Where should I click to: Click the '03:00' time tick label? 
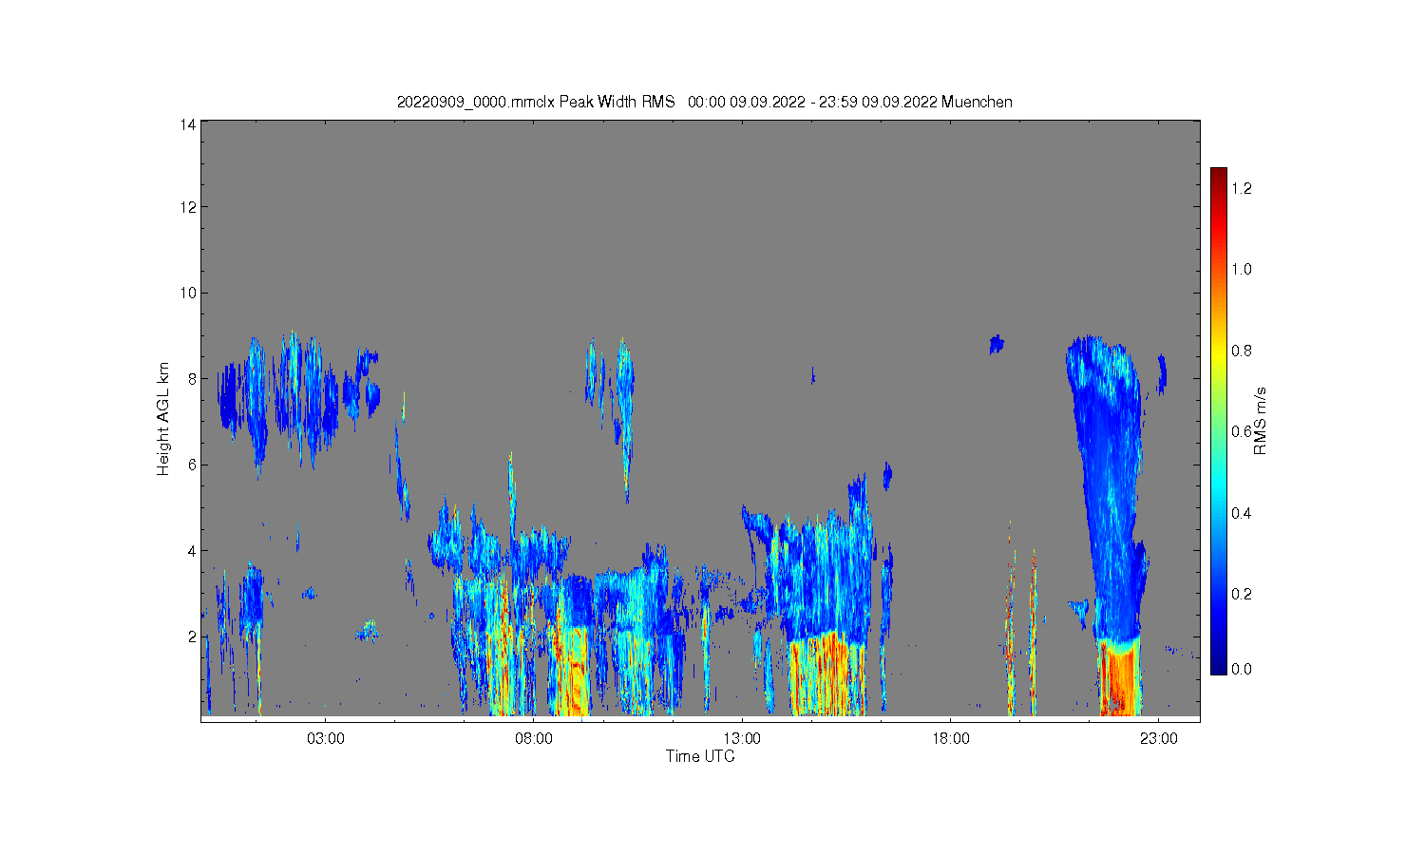pyautogui.click(x=326, y=738)
